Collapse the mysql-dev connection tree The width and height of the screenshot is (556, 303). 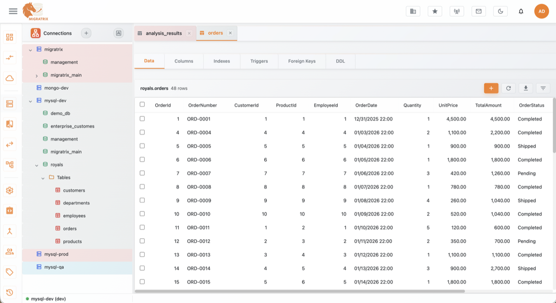point(31,100)
